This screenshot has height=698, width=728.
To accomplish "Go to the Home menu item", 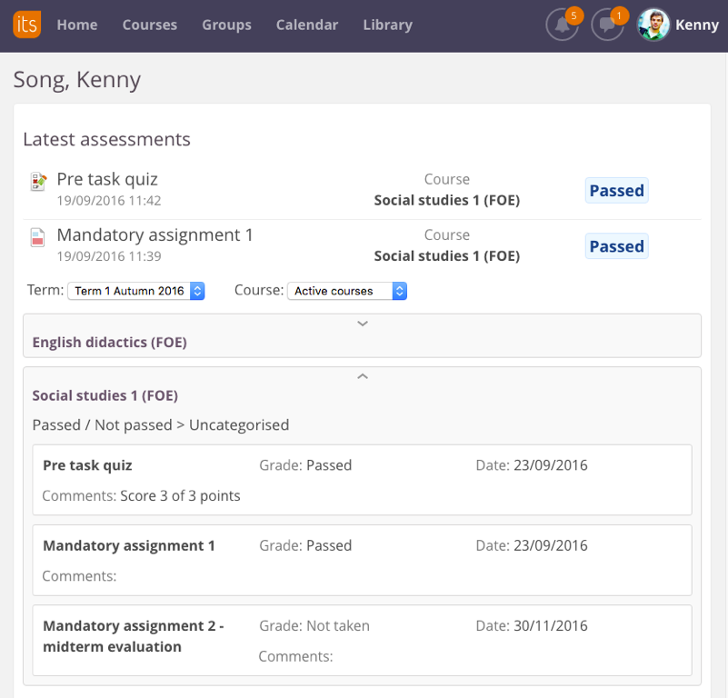I will pos(77,25).
